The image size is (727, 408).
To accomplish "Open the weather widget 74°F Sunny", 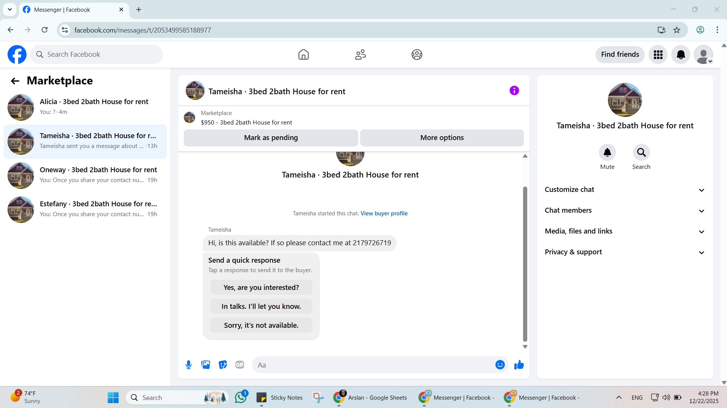I will coord(25,397).
